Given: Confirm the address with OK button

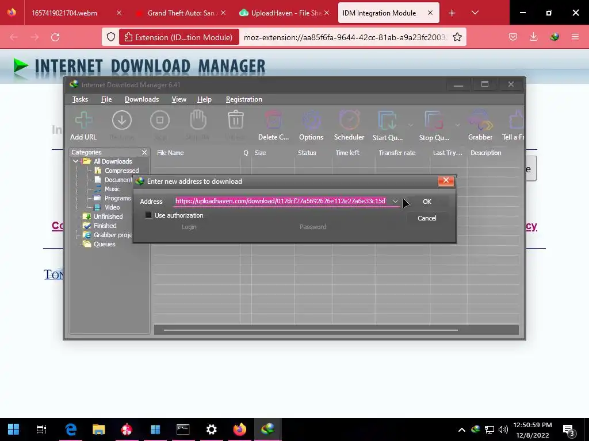Looking at the screenshot, I should [x=427, y=202].
